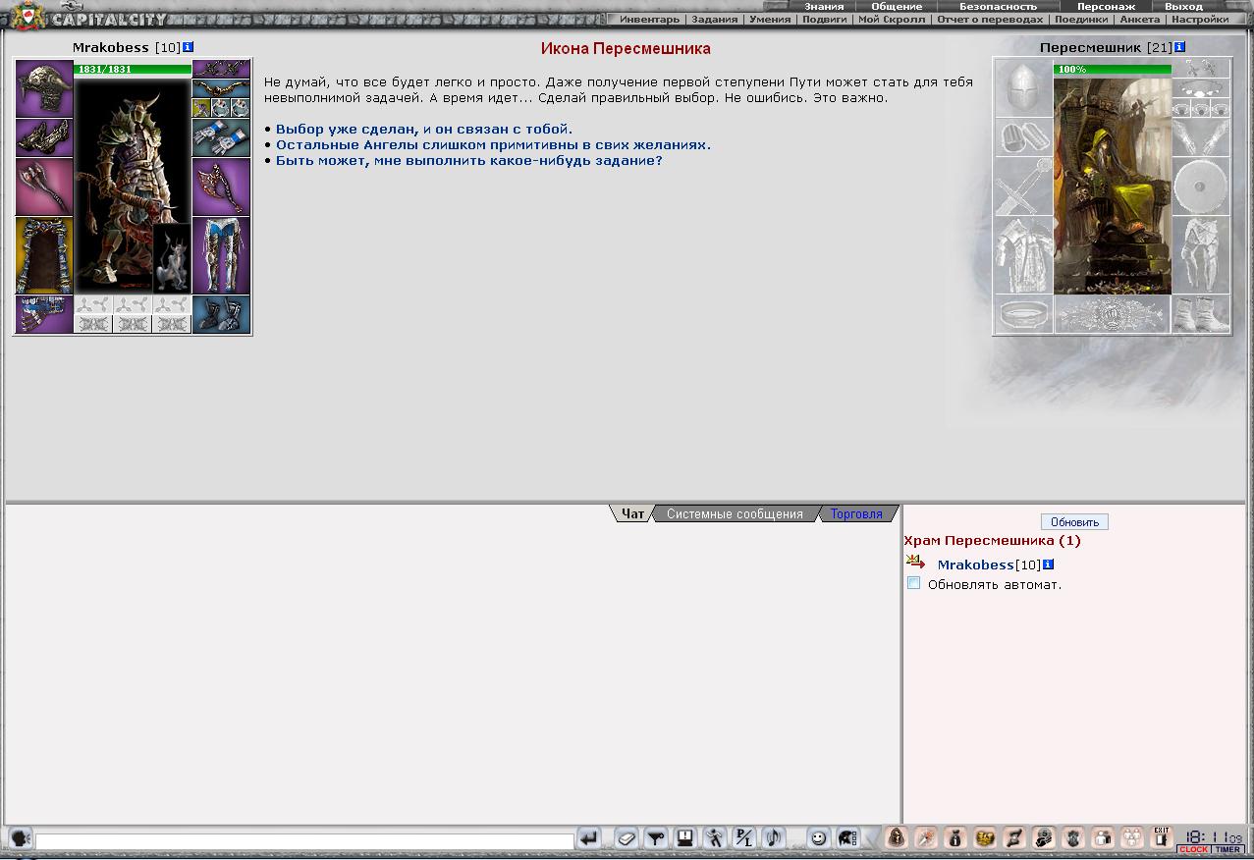Click the running figure icon
Screen dimensions: 1254x860
[x=715, y=837]
